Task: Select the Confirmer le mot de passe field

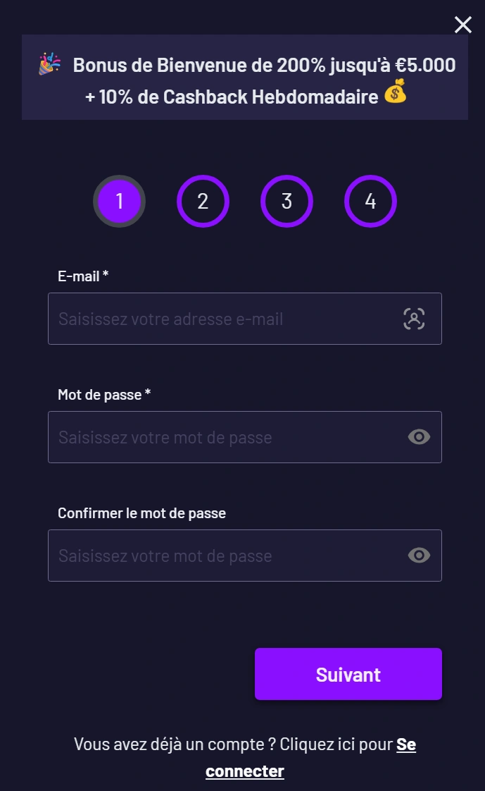Action: (x=211, y=556)
